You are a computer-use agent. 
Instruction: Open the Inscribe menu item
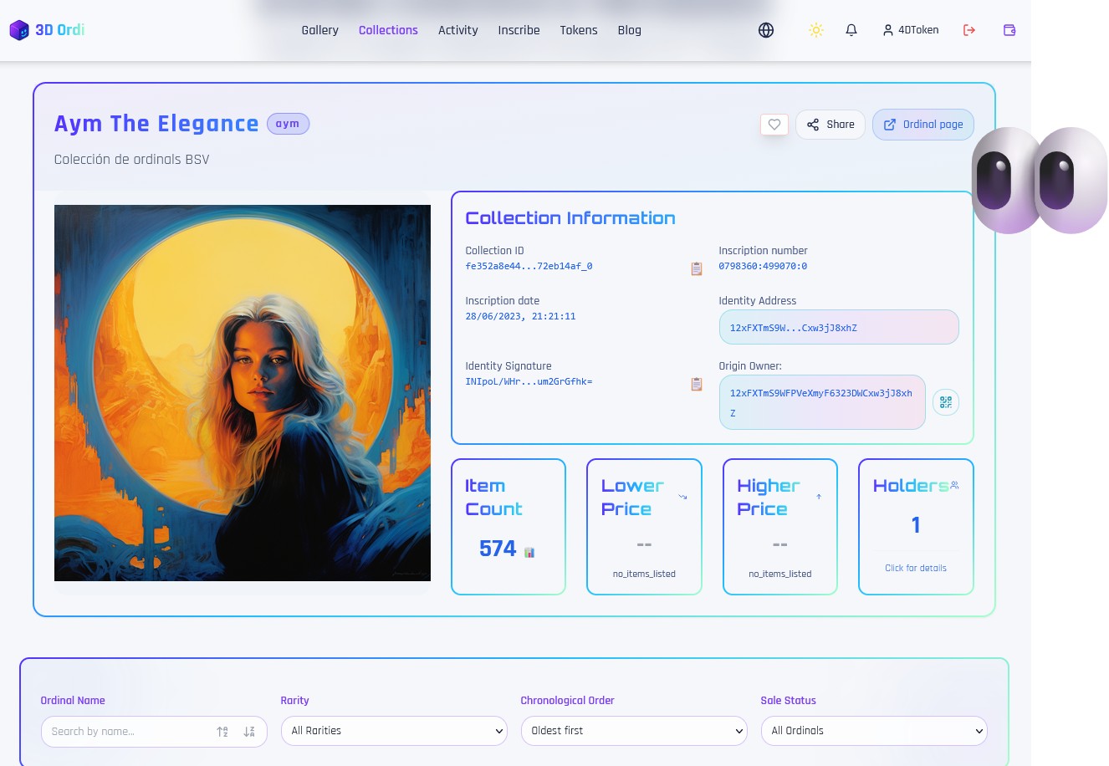click(519, 30)
